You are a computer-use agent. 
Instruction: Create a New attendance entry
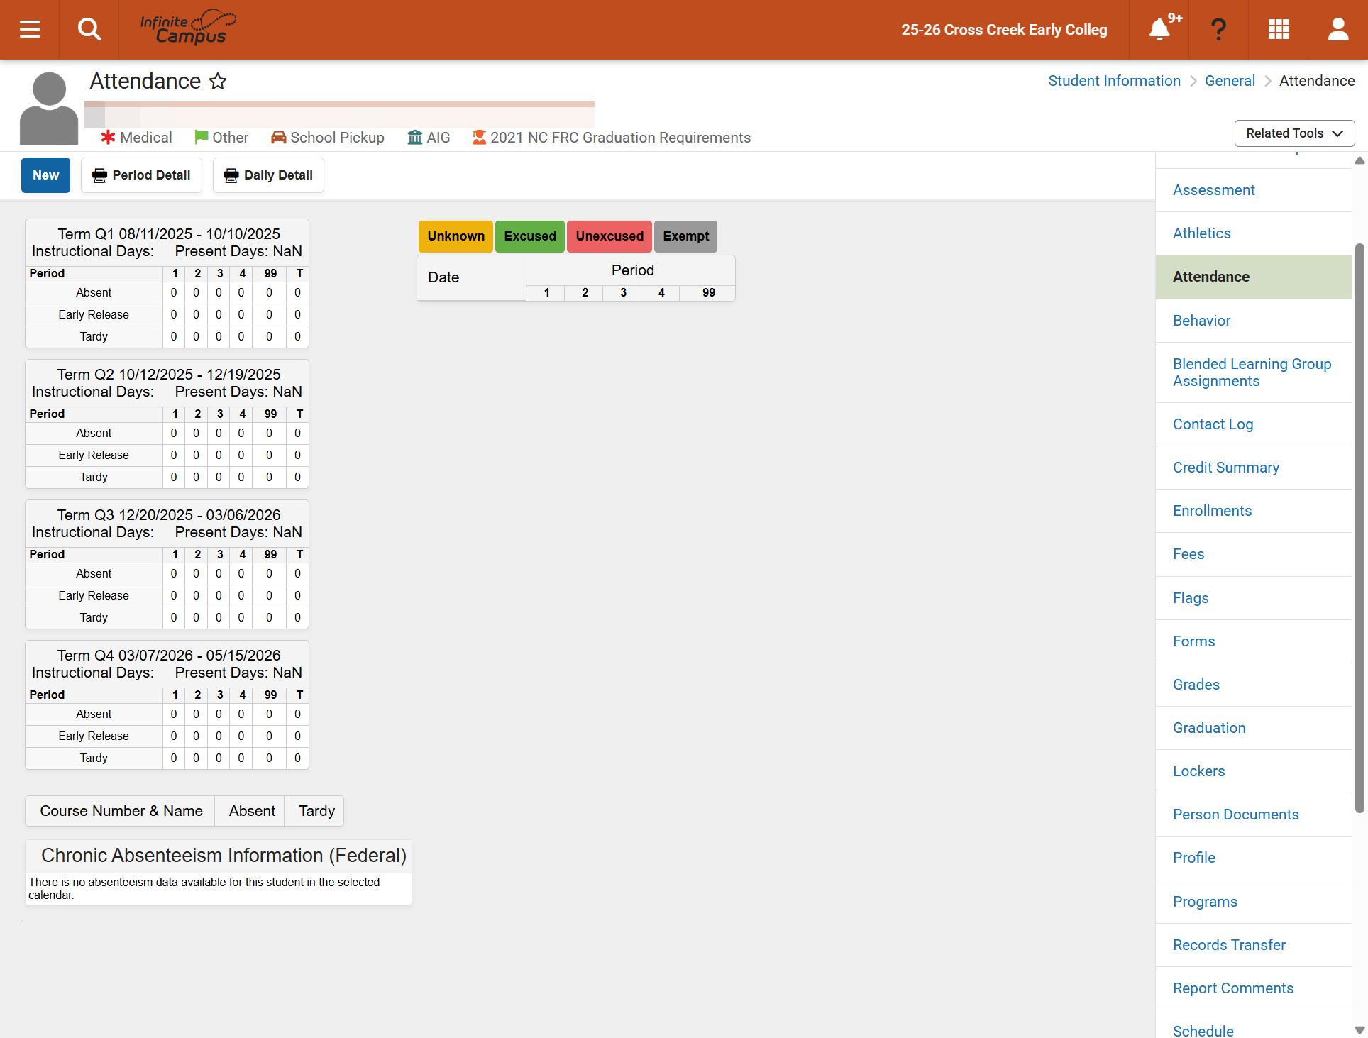45,175
